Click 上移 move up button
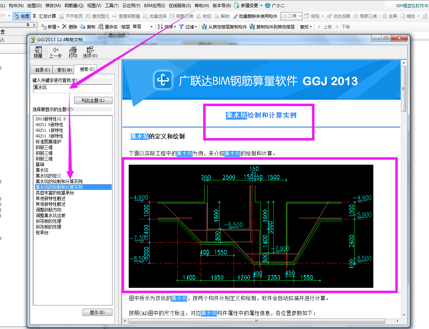The width and height of the screenshot is (429, 329). click(x=324, y=27)
